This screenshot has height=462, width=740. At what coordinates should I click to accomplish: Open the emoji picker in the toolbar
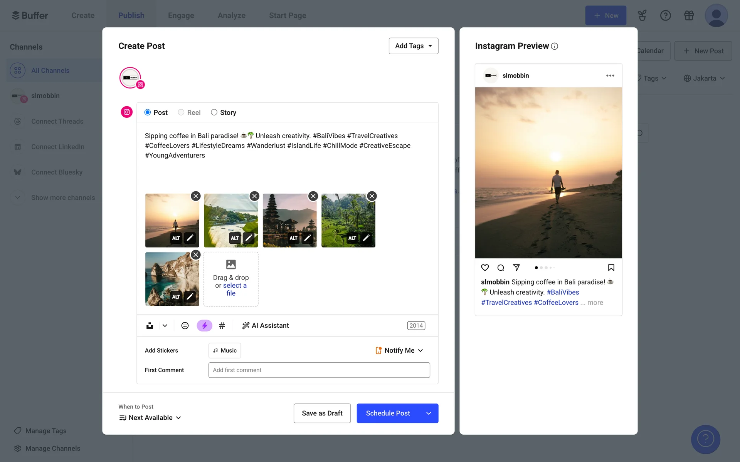(185, 326)
